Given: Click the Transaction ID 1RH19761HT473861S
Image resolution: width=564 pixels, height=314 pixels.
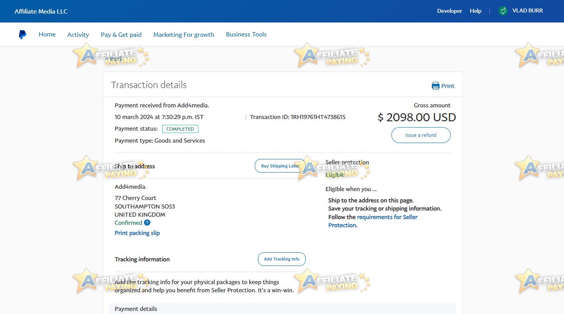Looking at the screenshot, I should 298,117.
